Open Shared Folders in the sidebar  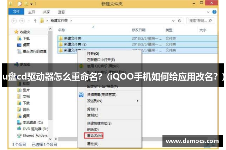(35, 136)
